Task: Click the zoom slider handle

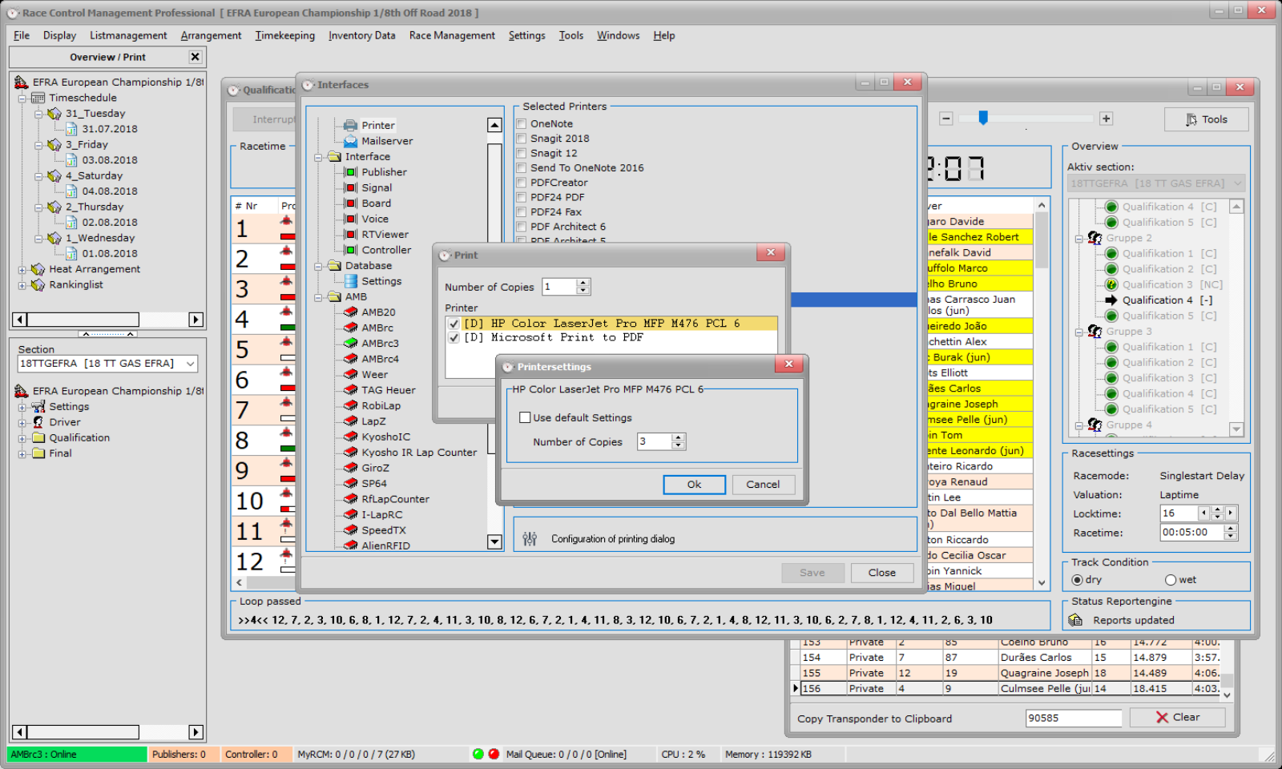Action: point(983,119)
